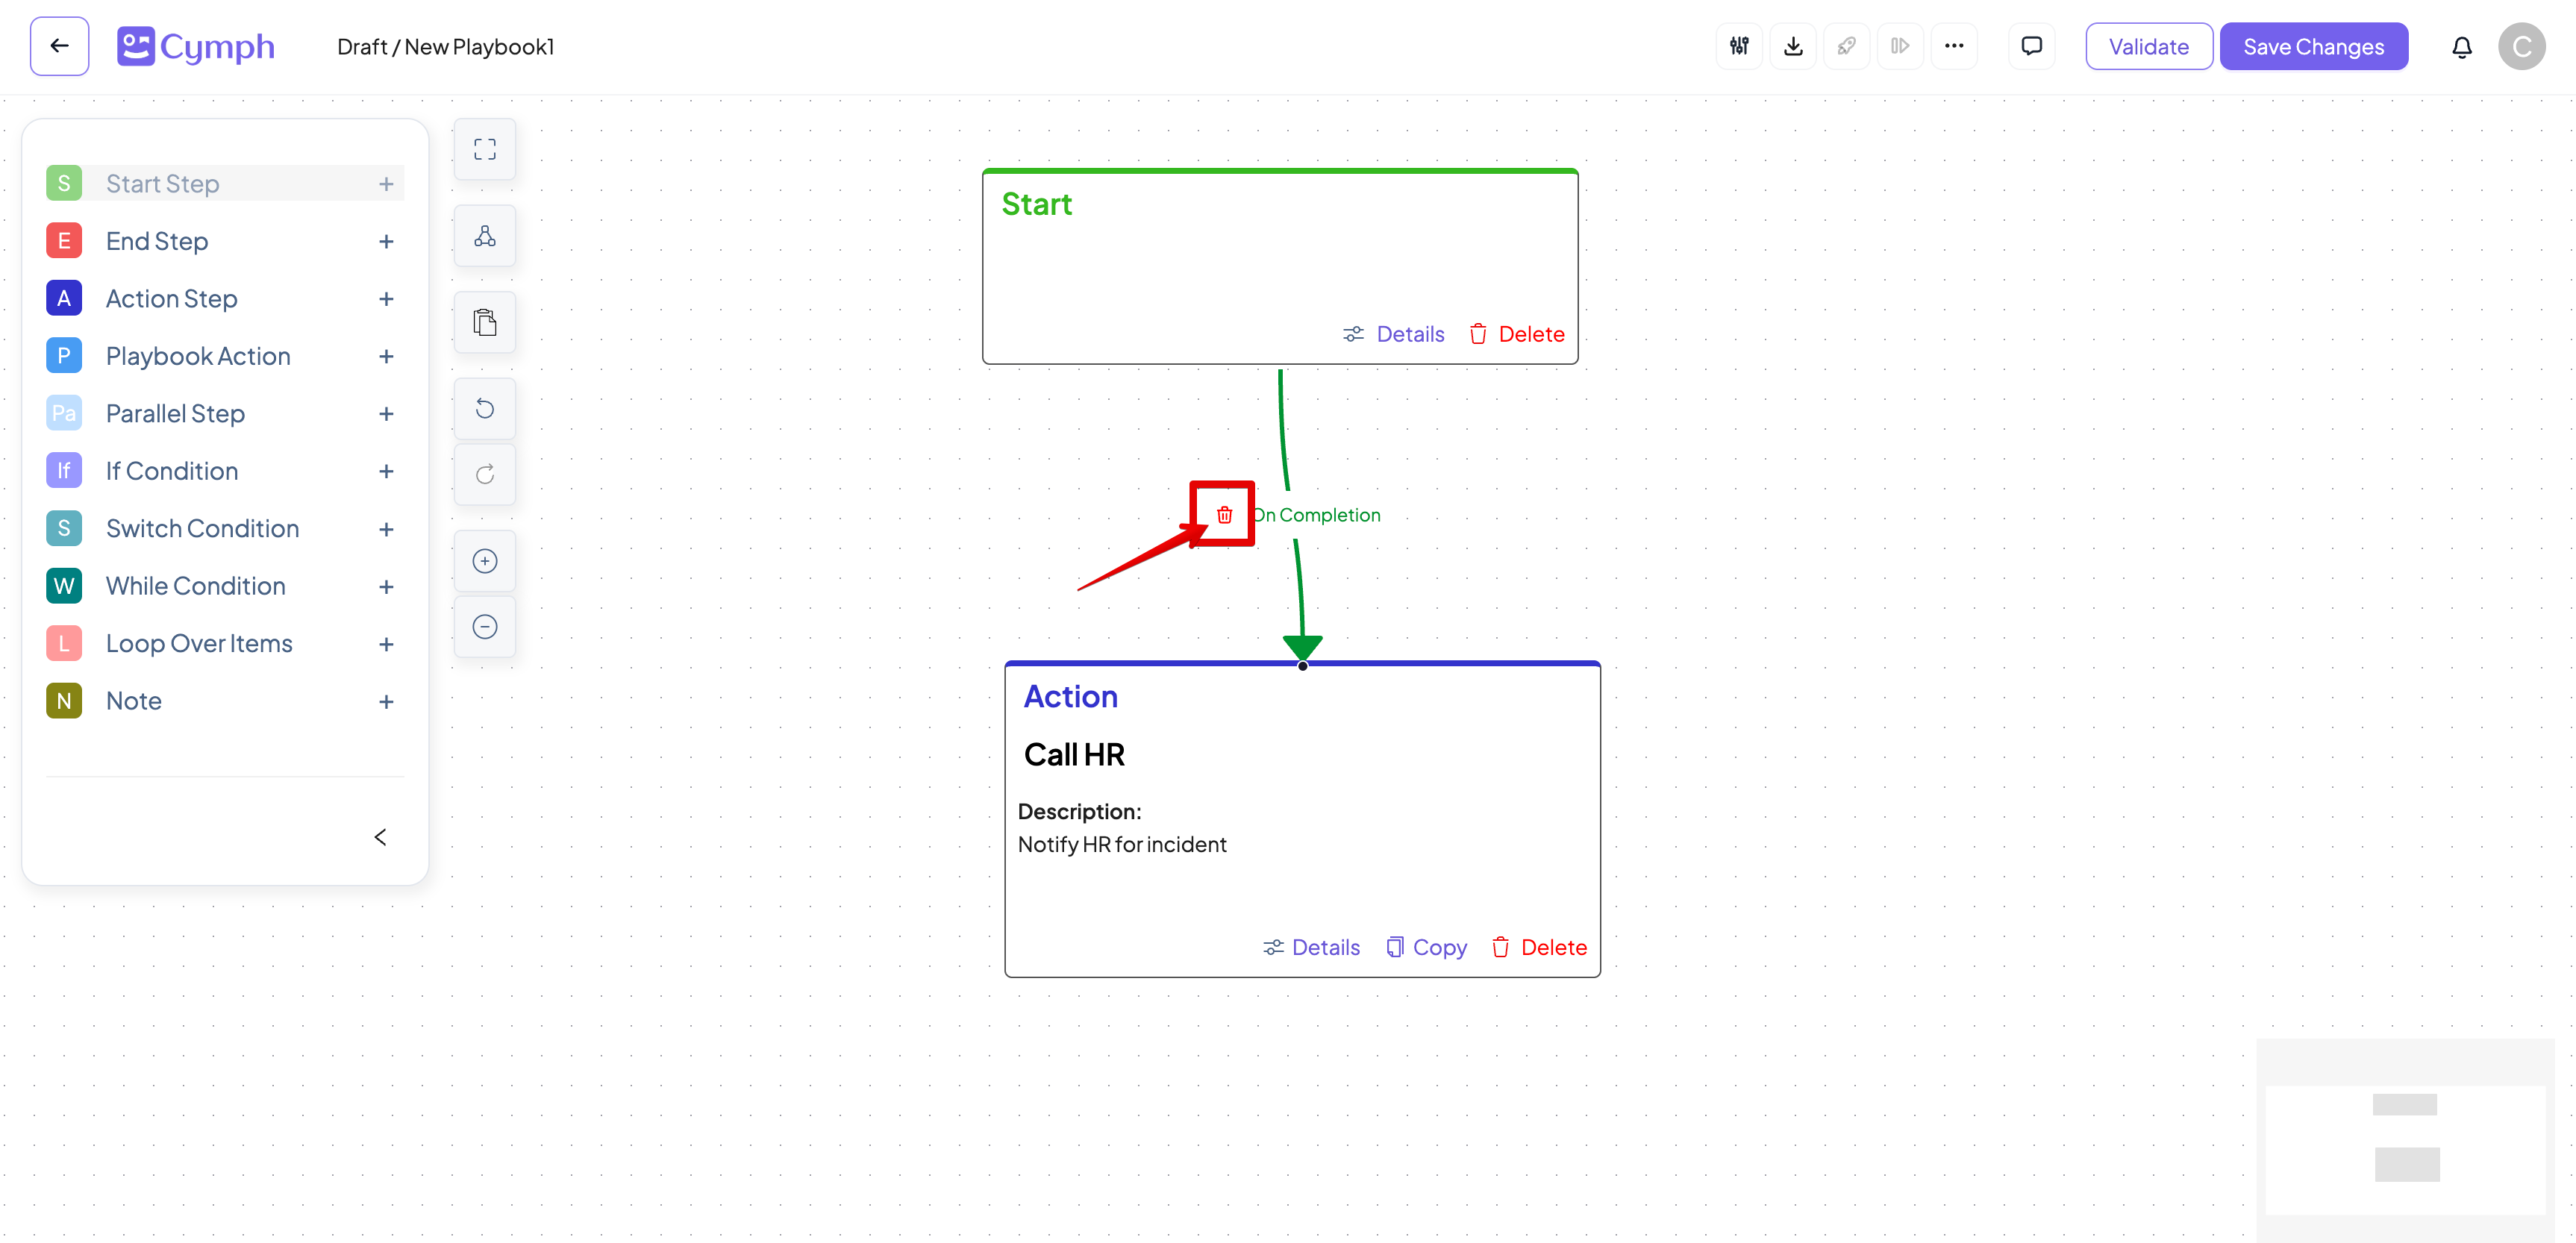Viewport: 2576px width, 1243px height.
Task: Open the playbook settings sliders icon
Action: (x=1739, y=46)
